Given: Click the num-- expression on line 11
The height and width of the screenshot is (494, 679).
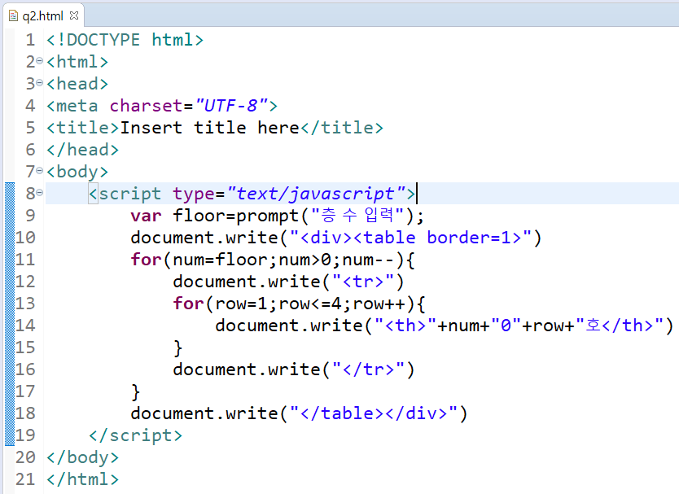Looking at the screenshot, I should tap(368, 260).
